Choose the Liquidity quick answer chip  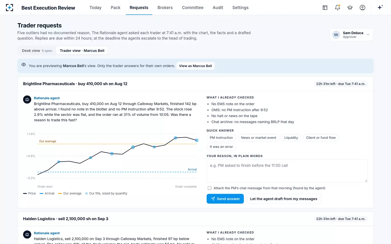pos(291,138)
